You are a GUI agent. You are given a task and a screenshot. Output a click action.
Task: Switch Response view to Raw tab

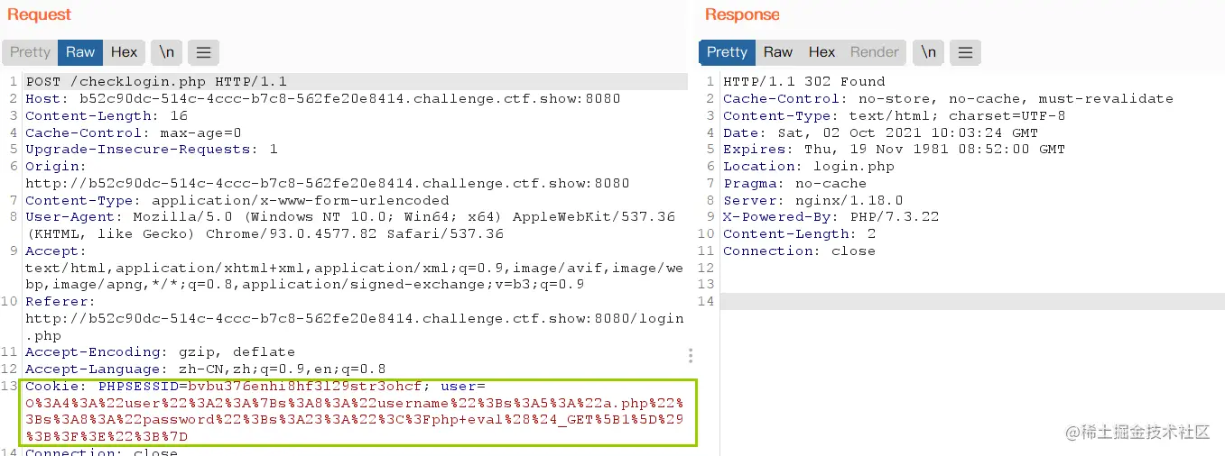point(777,52)
